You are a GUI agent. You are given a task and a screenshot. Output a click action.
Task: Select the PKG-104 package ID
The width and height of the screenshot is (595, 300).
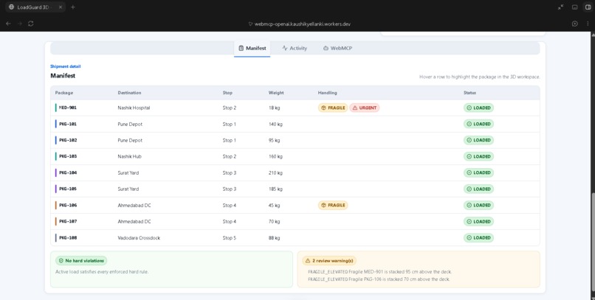(68, 172)
